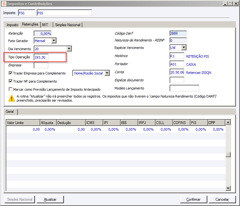Check Trazer Empresa para Complemento checkbox
Screen dimensions: 240x206
click(x=11, y=73)
